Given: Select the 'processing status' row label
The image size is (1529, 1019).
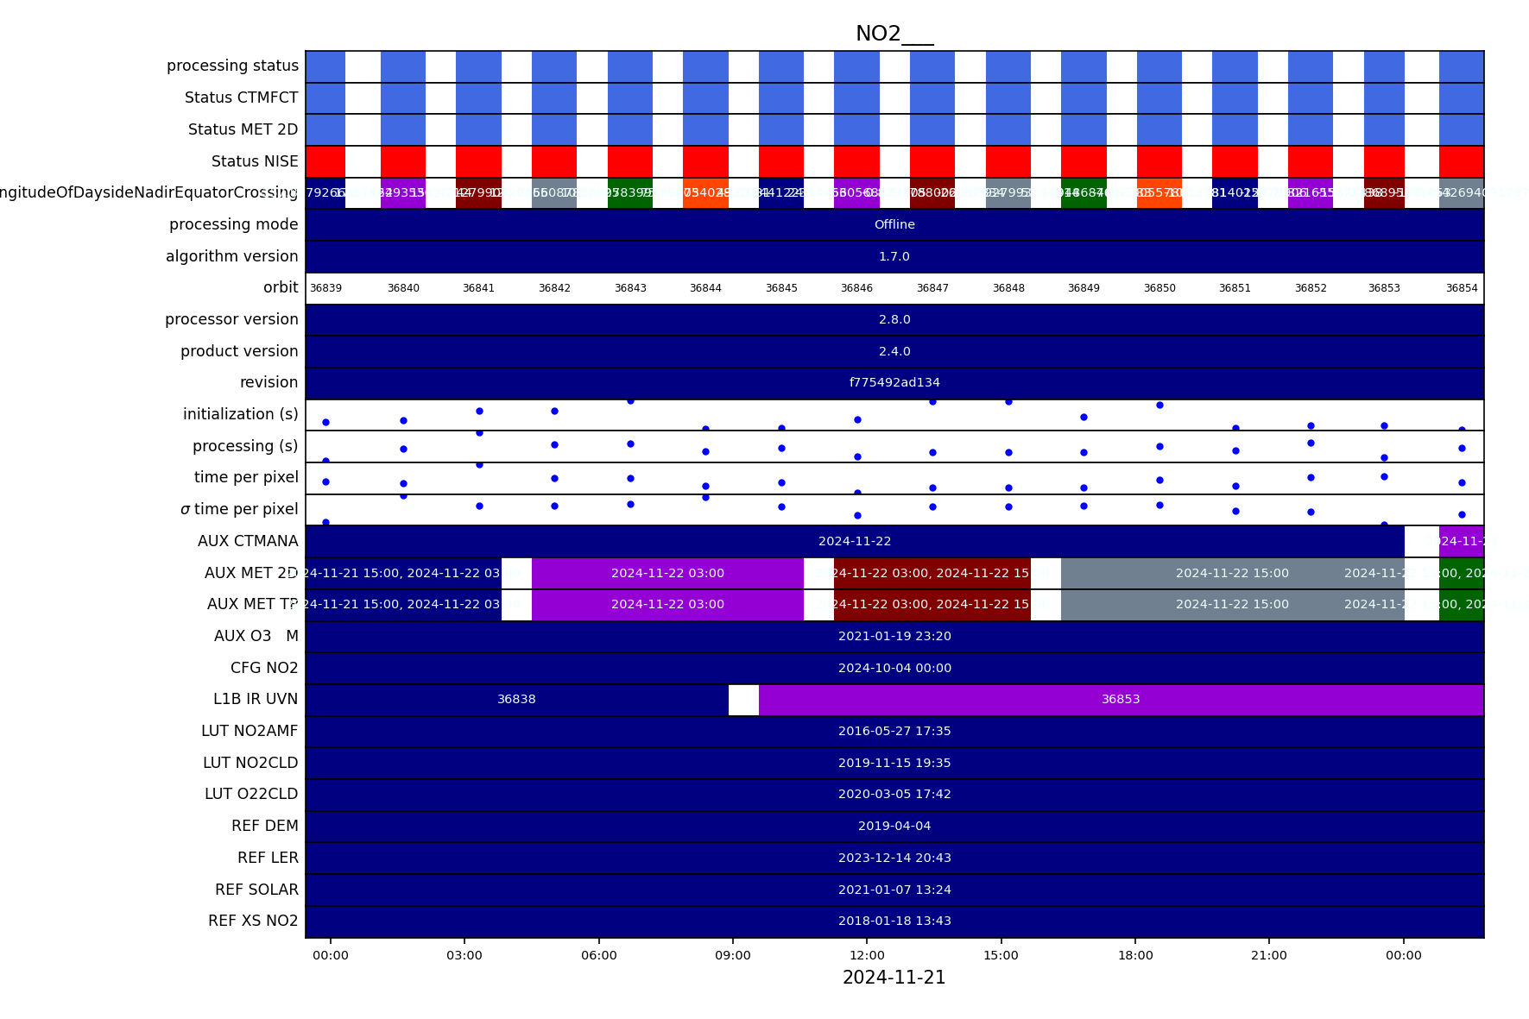Looking at the screenshot, I should pos(232,66).
